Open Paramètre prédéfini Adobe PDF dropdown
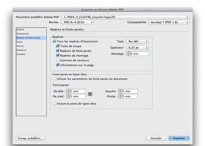Image resolution: width=205 pixels, height=146 pixels. pos(126,17)
